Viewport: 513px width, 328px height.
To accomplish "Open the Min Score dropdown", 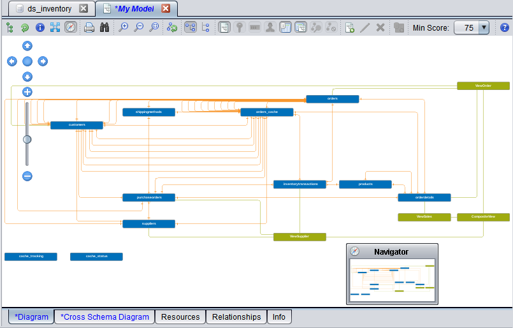I will coord(484,27).
